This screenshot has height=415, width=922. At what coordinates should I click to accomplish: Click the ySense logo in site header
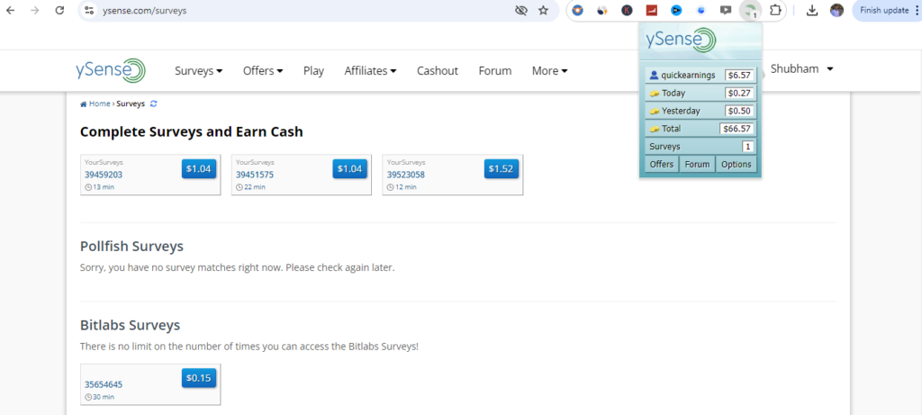[x=111, y=70]
